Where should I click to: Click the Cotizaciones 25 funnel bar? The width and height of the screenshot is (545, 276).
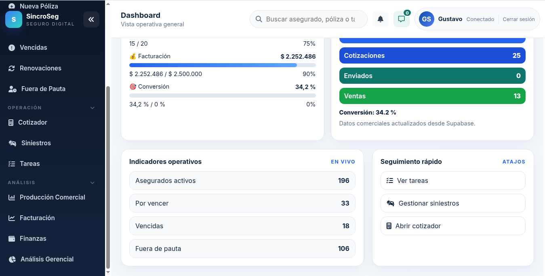[x=432, y=55]
